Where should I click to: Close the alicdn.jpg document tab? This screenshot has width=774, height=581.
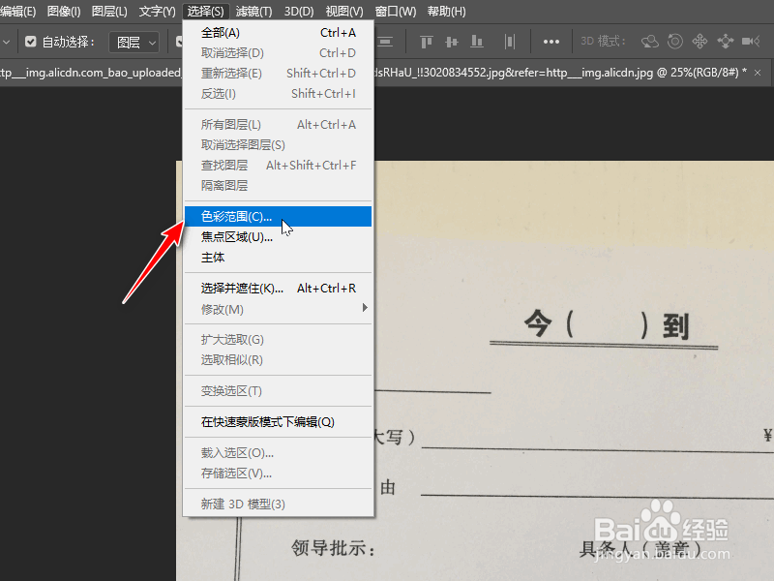click(x=758, y=74)
